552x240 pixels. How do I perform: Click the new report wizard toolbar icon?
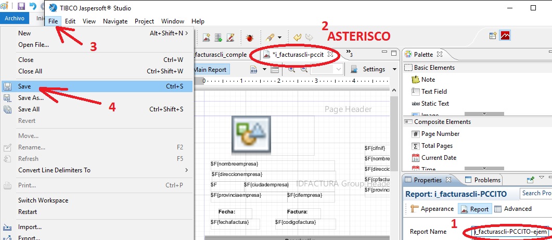(x=207, y=37)
